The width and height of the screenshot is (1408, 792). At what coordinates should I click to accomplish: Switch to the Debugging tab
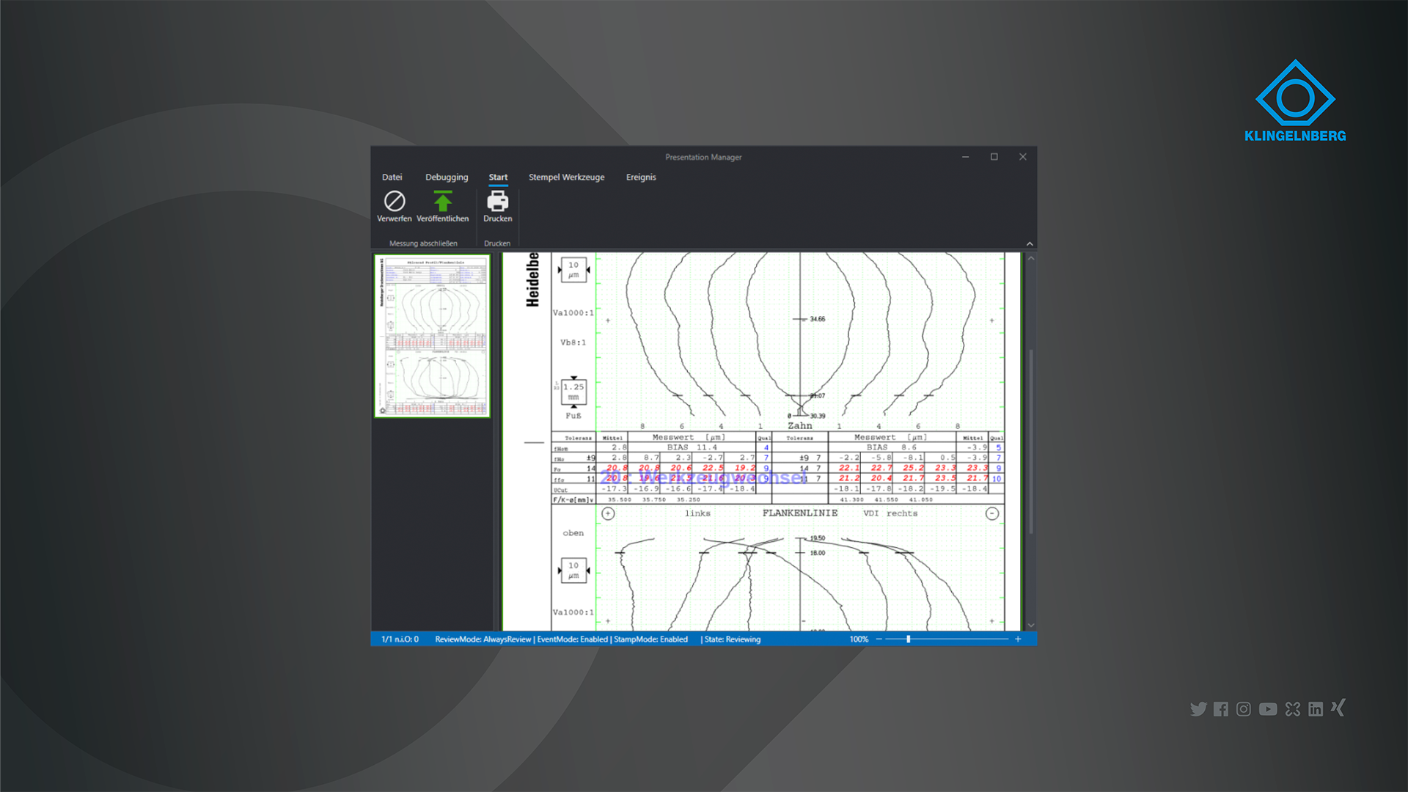pyautogui.click(x=447, y=177)
